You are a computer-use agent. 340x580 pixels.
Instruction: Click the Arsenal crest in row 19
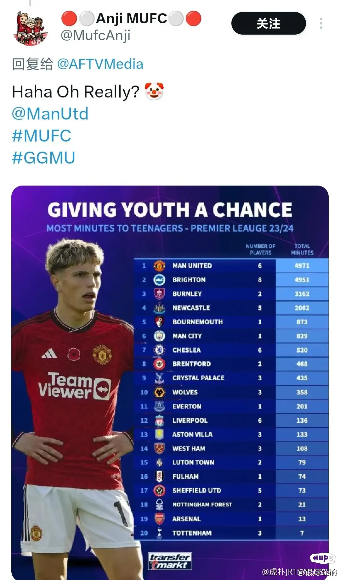(x=159, y=519)
